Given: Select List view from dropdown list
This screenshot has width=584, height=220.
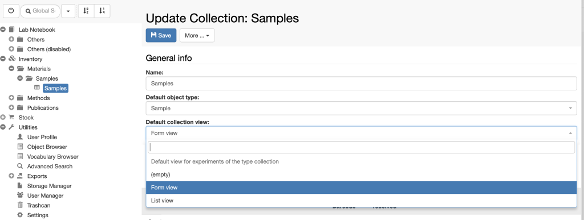Looking at the screenshot, I should pyautogui.click(x=361, y=201).
